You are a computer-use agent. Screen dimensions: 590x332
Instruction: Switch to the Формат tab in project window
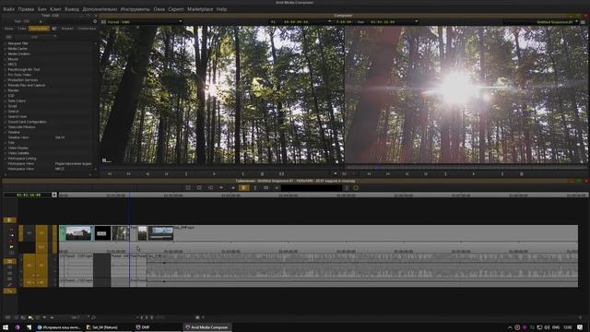[x=67, y=29]
